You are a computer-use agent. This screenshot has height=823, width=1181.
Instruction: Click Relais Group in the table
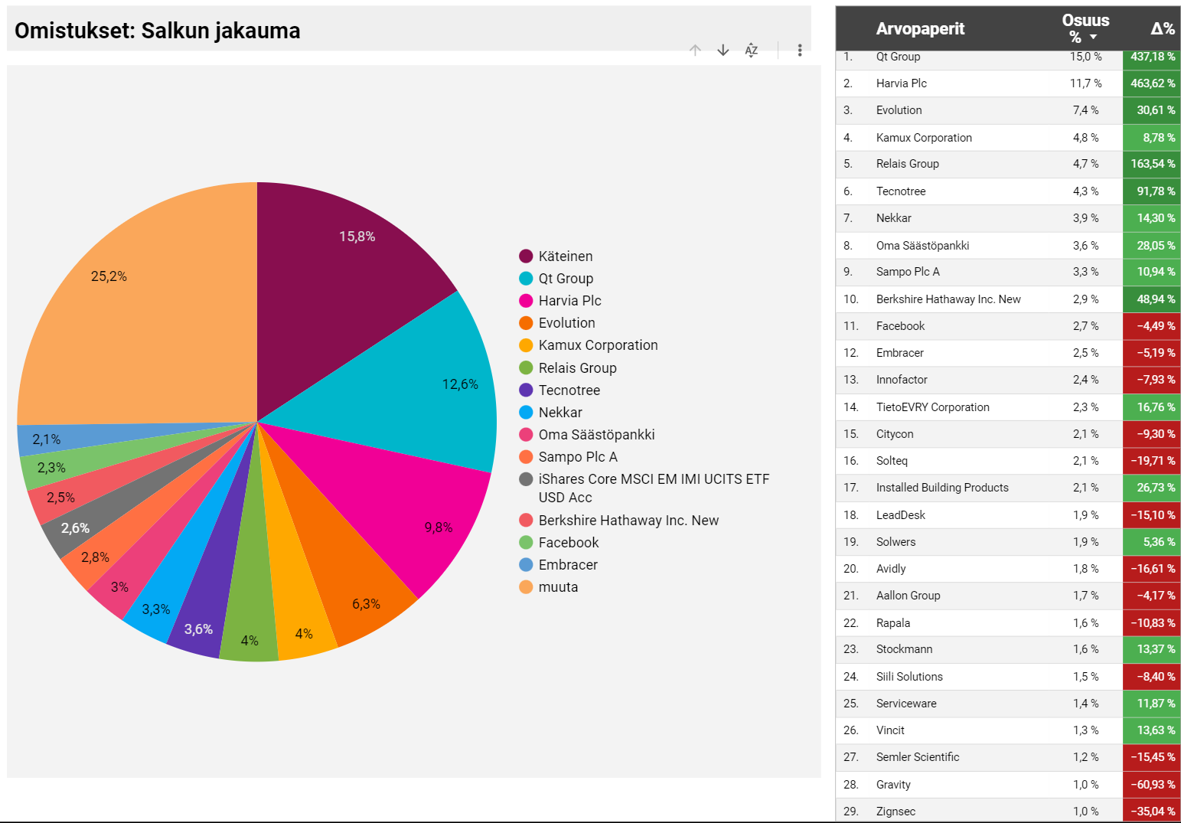coord(907,164)
